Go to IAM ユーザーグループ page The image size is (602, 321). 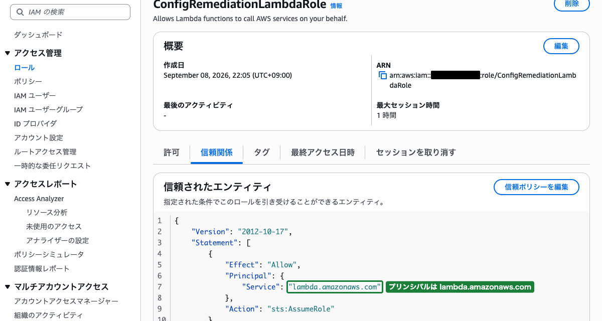point(49,109)
